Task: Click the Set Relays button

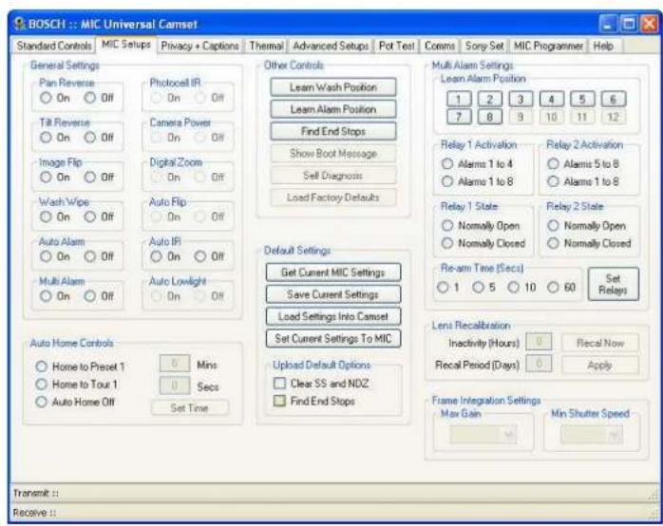Action: tap(613, 284)
